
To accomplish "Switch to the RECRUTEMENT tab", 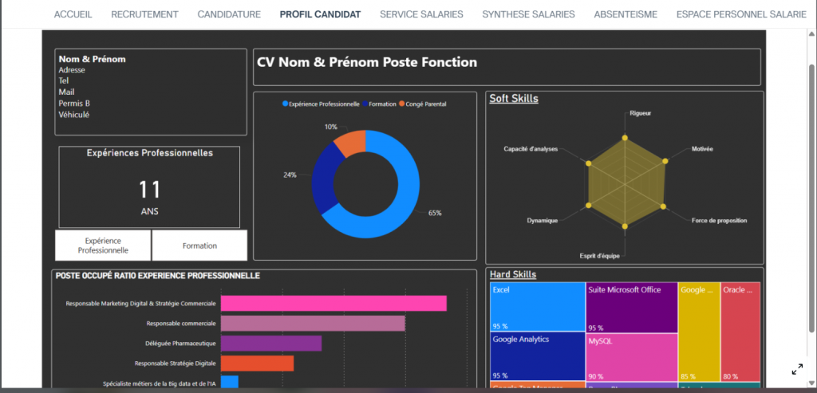I will pos(144,14).
